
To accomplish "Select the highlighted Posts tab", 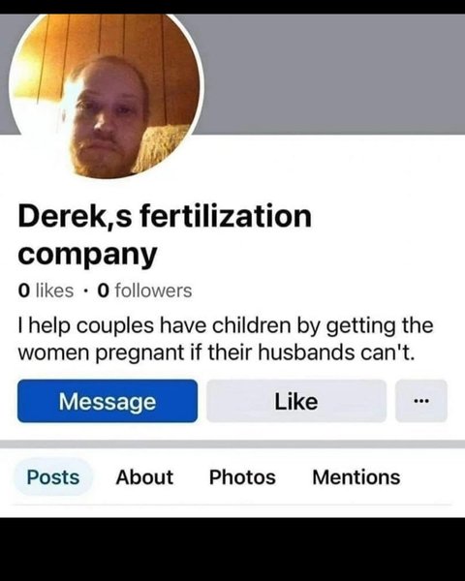I will coord(53,476).
